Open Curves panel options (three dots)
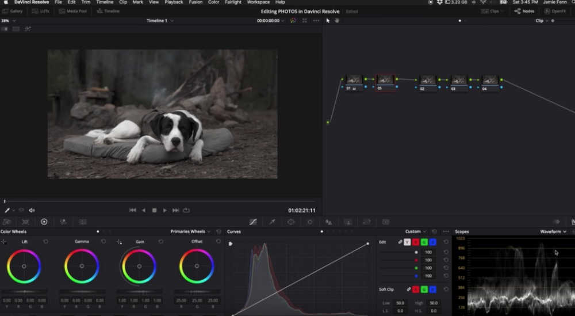 [x=446, y=231]
